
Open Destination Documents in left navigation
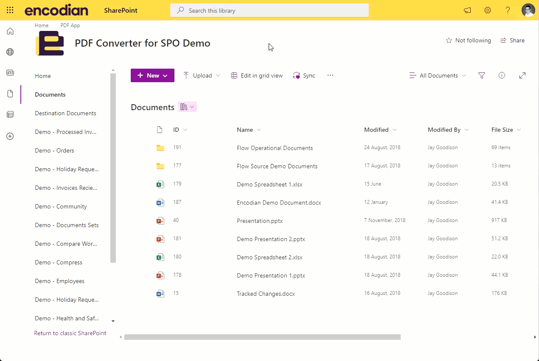[65, 113]
